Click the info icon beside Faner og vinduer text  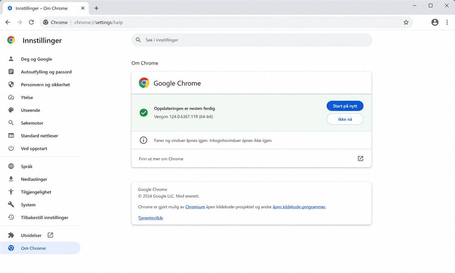143,140
